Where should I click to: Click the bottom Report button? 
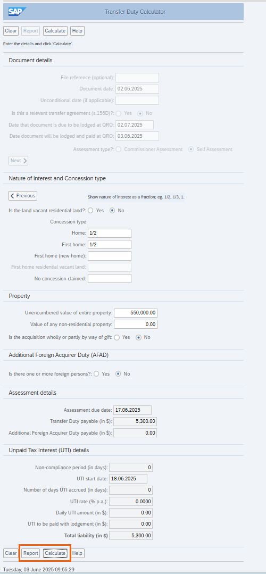click(x=31, y=553)
